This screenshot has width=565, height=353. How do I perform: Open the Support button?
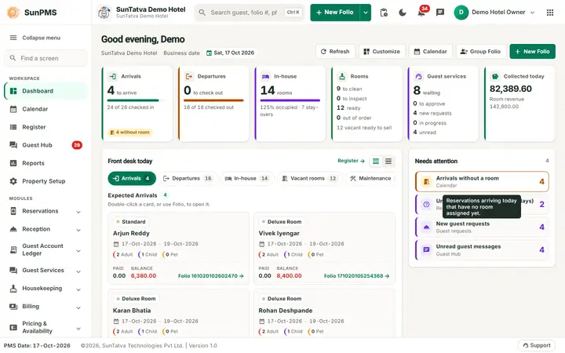(537, 345)
